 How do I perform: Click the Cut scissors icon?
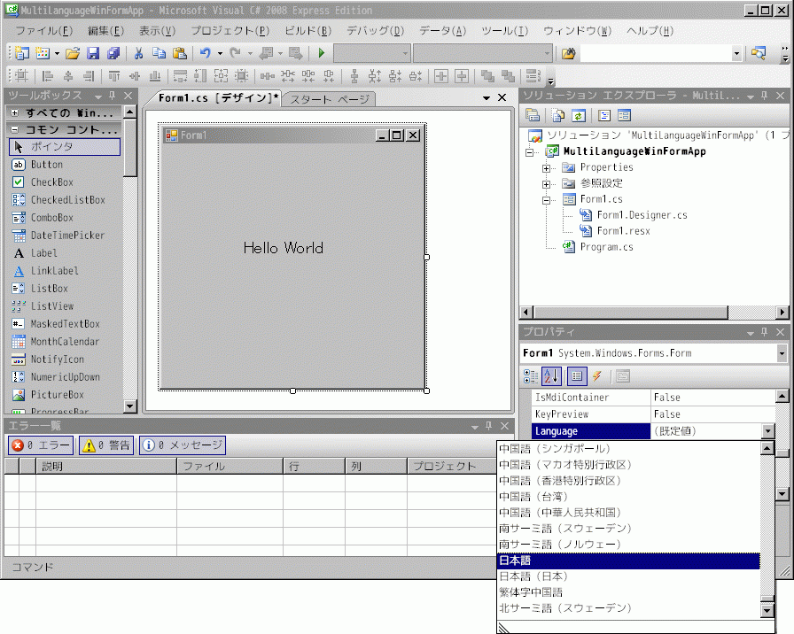(x=138, y=53)
